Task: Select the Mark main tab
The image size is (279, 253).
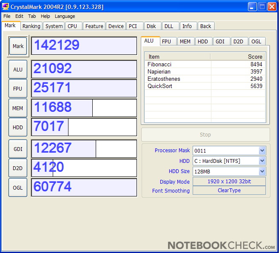Action: pos(11,26)
